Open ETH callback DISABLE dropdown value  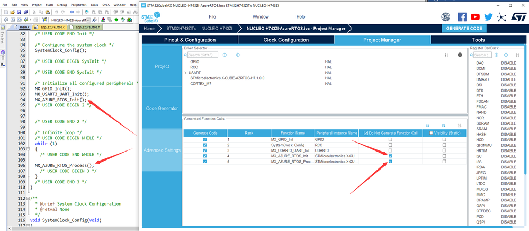[x=508, y=96]
